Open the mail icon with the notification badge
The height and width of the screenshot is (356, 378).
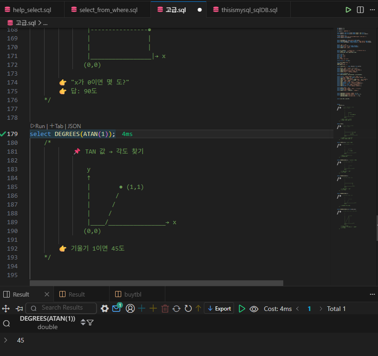117,308
